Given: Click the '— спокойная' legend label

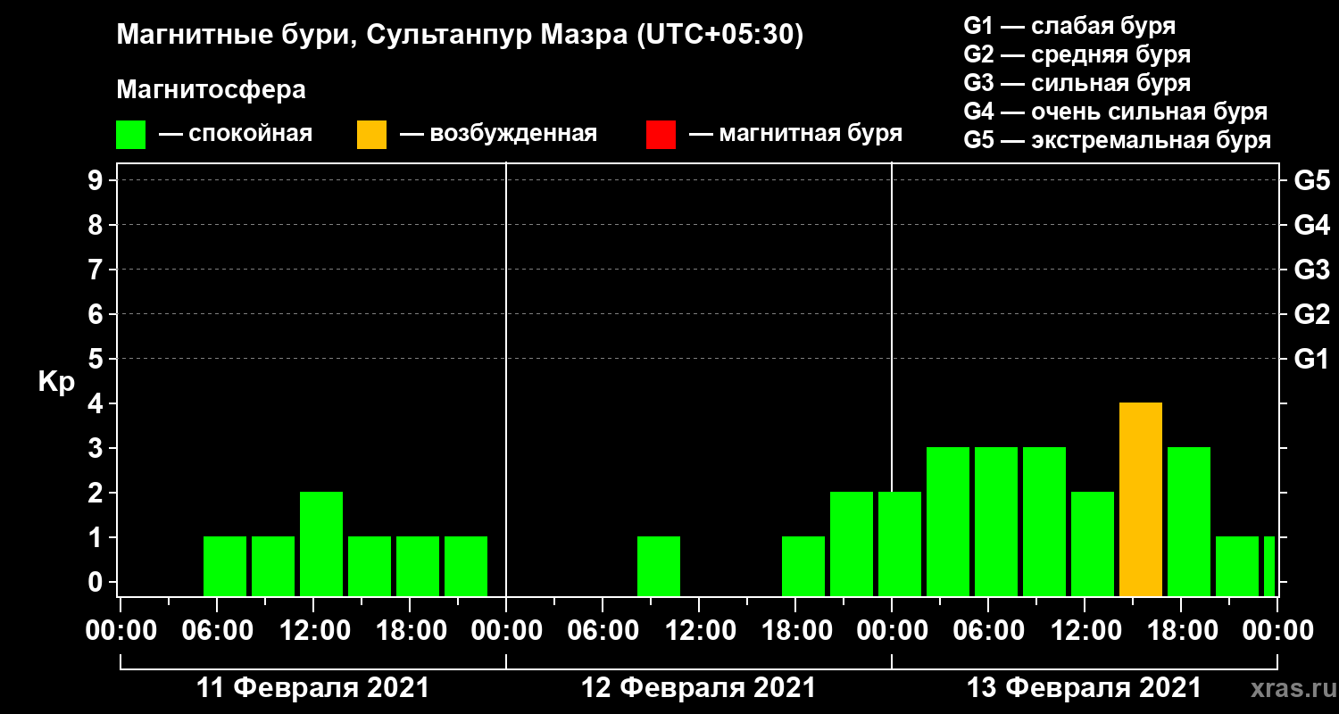Looking at the screenshot, I should coord(236,135).
